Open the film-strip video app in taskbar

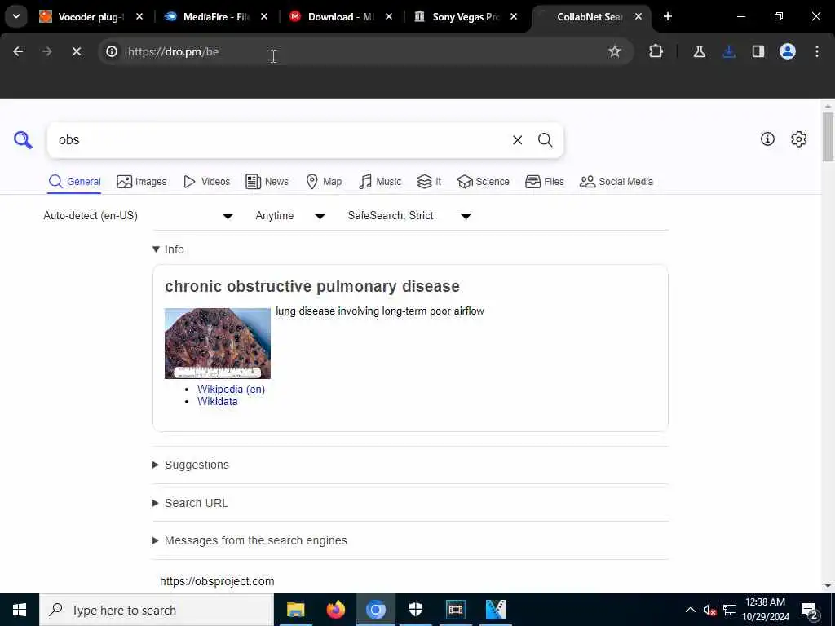[x=455, y=610]
